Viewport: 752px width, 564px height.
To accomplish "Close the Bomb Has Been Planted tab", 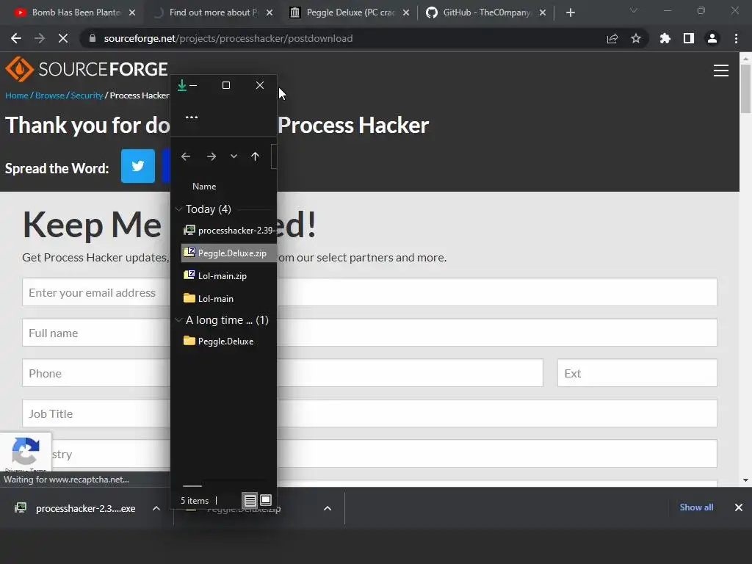I will 132,12.
